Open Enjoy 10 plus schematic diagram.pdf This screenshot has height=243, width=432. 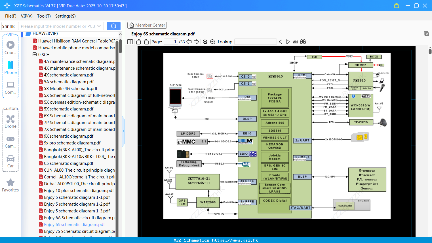coord(76,190)
